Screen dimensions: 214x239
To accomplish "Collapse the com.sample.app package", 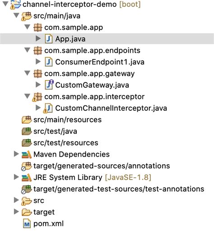I will point(28,27).
